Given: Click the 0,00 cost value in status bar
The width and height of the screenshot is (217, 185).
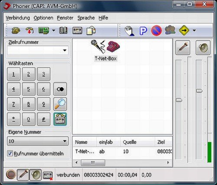Looking at the screenshot, I should (146, 175).
